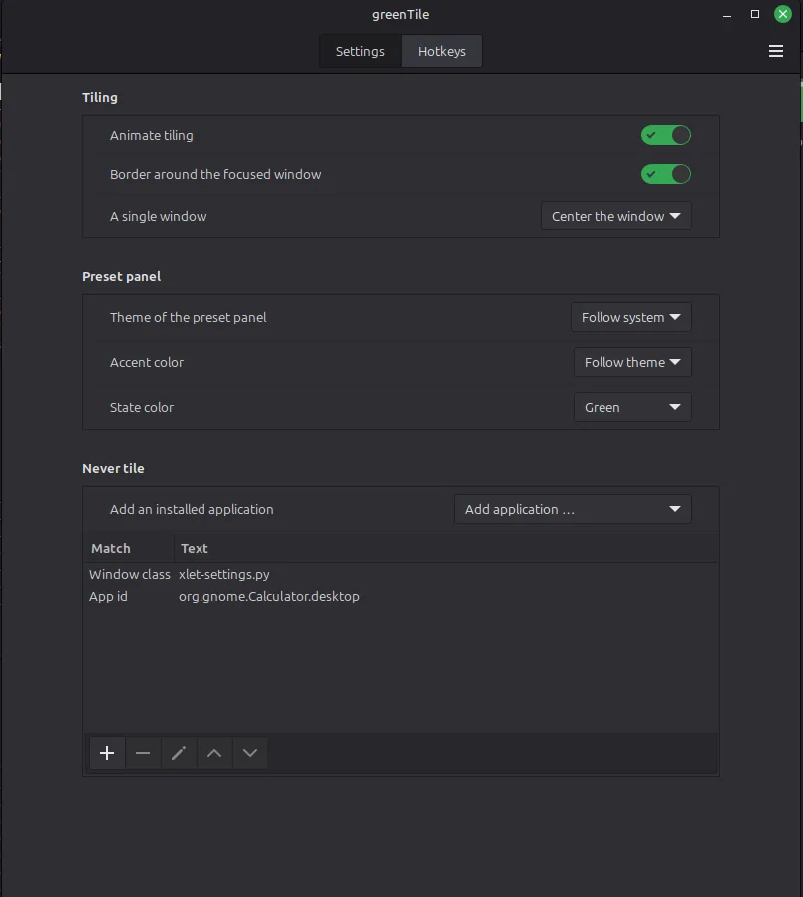Select the xlet-settings.py row
Screen dimensions: 803x897
(x=400, y=574)
